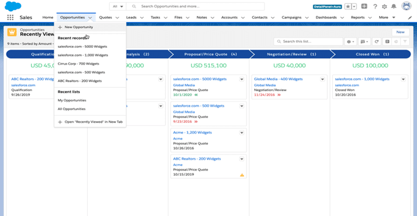
Task: Open actions menu on Acme - 1,200 Widgets card
Action: coord(242,133)
